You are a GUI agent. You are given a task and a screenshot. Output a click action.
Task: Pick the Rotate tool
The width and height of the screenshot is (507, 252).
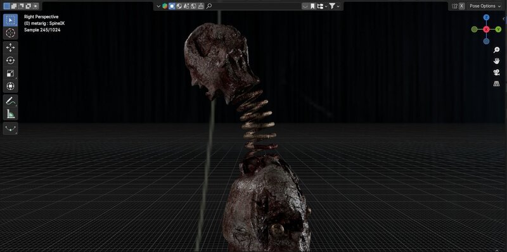click(10, 60)
